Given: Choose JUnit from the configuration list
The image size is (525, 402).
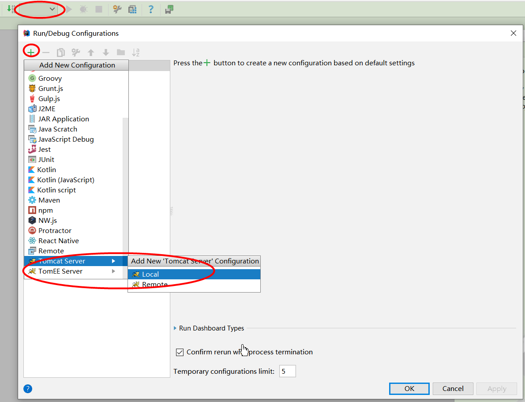Looking at the screenshot, I should pos(74,159).
